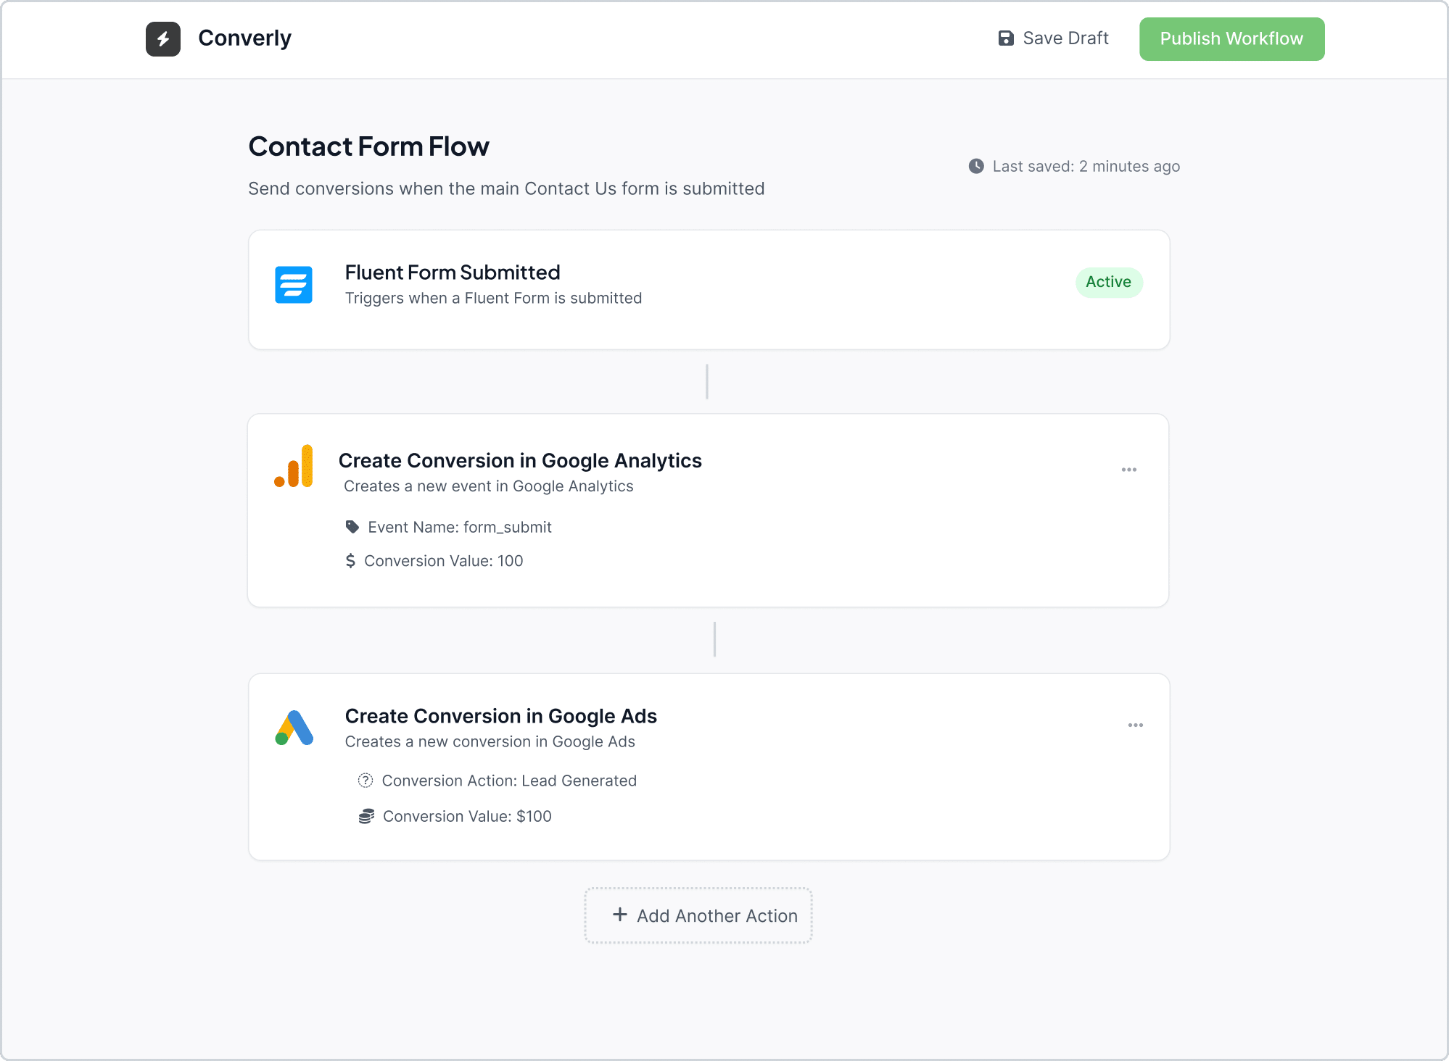The image size is (1449, 1061).
Task: Click the clock icon near Last saved
Action: click(x=977, y=166)
